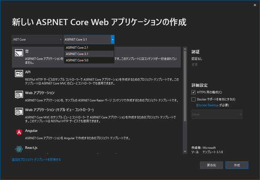Open 追加のプロジェクト テンプレートを取得する link
Screen dimensions: 260x180
[36, 160]
